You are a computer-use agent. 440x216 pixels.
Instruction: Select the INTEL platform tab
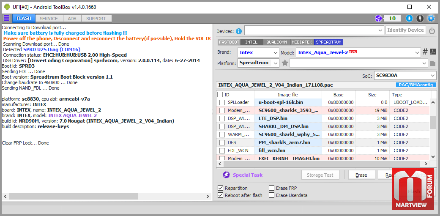(x=251, y=42)
